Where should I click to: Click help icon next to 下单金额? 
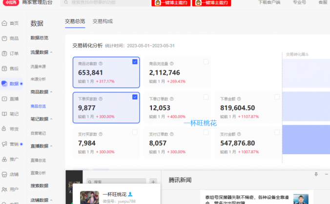coord(239,99)
